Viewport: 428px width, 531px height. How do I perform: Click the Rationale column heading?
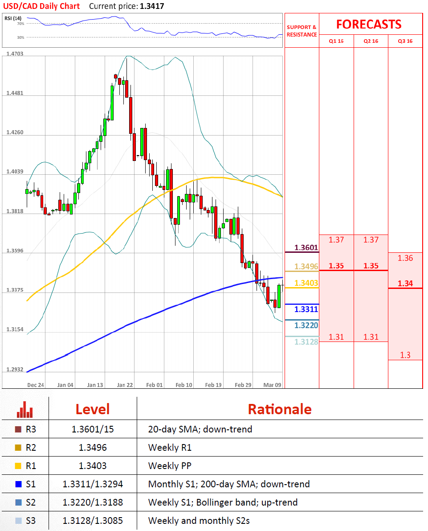coord(279,409)
